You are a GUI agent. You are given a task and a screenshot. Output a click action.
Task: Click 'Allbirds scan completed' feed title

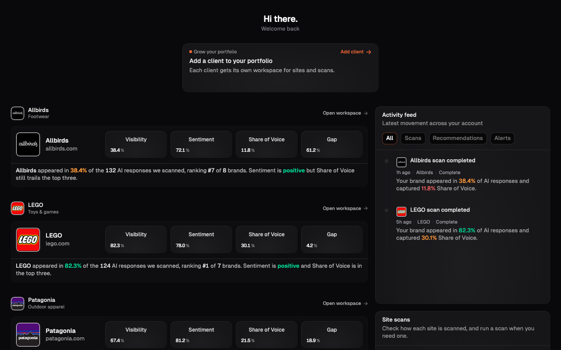click(x=443, y=161)
